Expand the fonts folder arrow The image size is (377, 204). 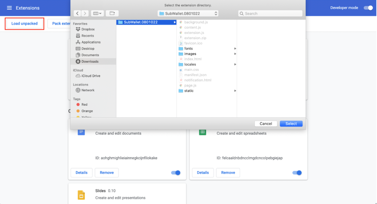click(x=235, y=49)
